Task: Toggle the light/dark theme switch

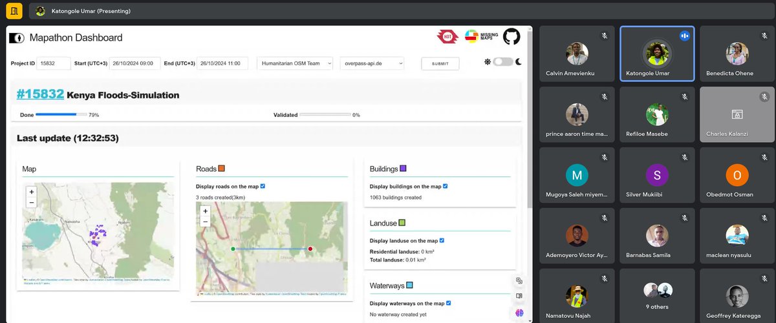Action: point(502,62)
